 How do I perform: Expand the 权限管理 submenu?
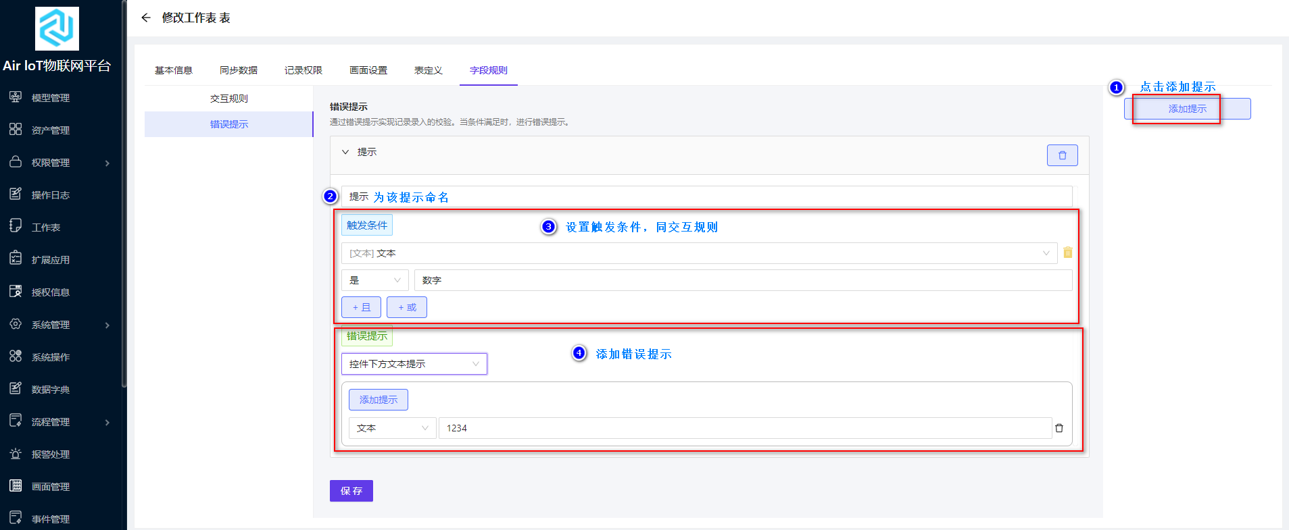tap(107, 163)
